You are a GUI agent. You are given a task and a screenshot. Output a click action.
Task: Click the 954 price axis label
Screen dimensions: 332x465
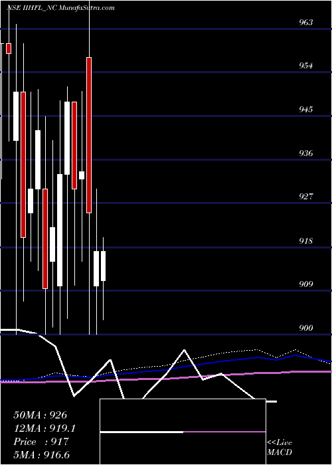305,66
